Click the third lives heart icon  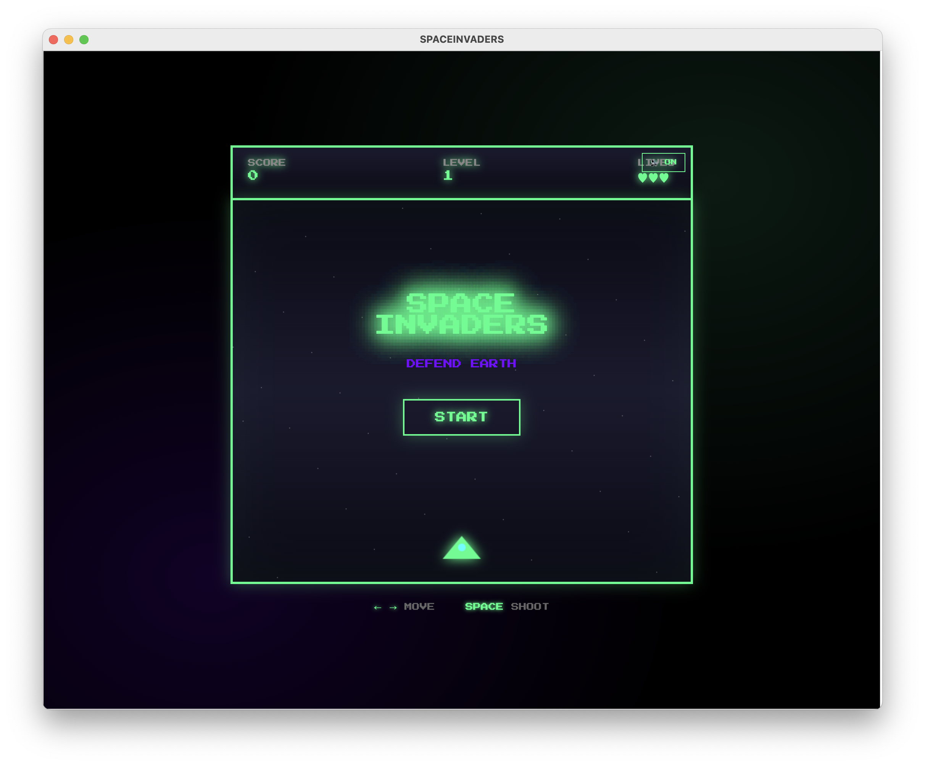pyautogui.click(x=664, y=178)
